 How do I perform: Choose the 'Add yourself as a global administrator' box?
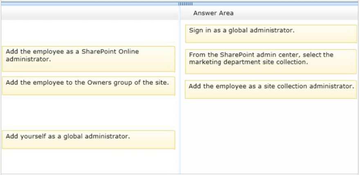[x=89, y=140]
